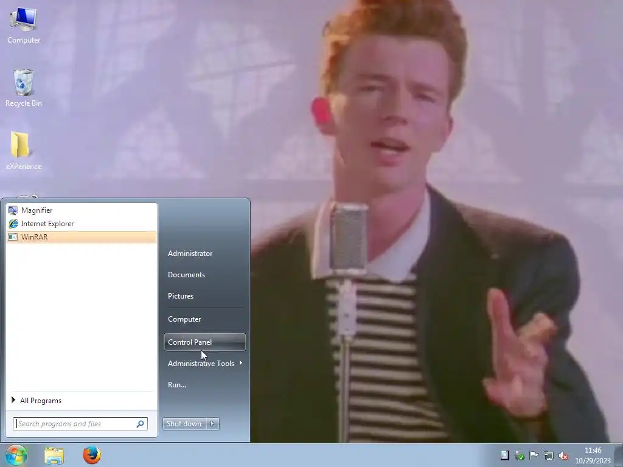Open the Shut down options arrow

pos(212,424)
